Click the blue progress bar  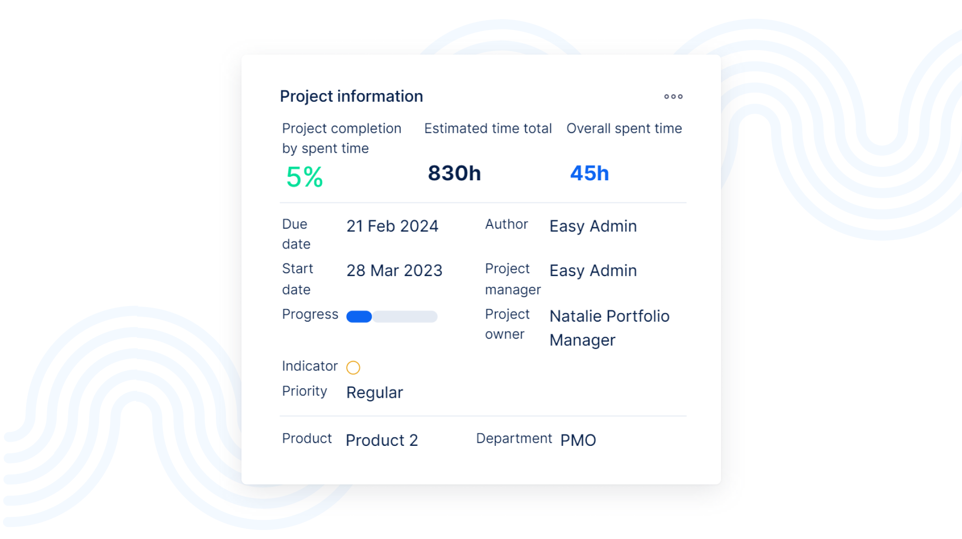[x=391, y=317]
